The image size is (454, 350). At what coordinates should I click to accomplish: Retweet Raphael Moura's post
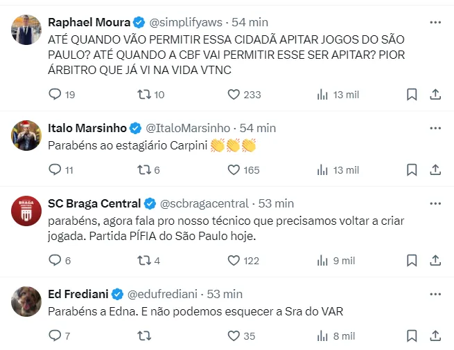144,94
